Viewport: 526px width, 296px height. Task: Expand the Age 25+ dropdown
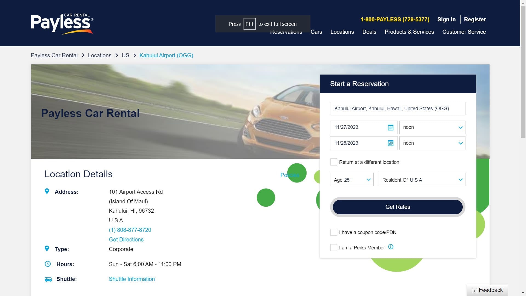(x=352, y=180)
